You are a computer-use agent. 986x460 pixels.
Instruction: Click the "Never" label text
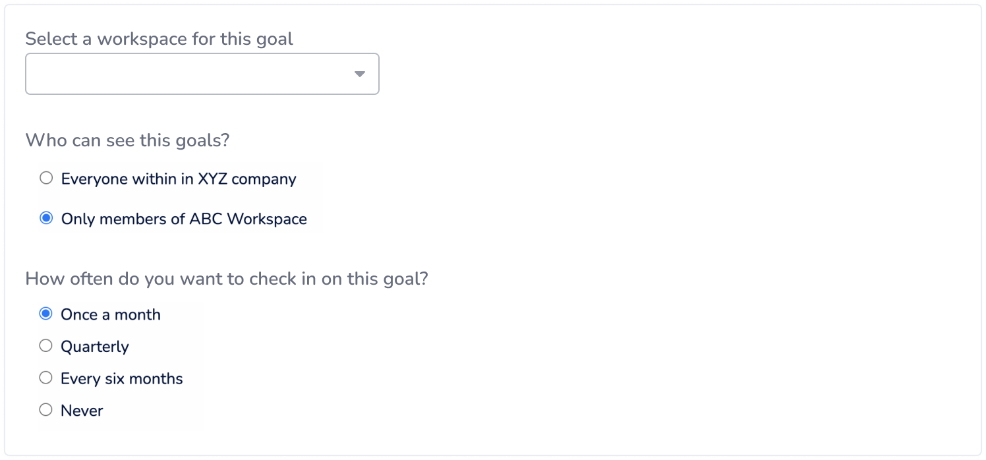pos(82,411)
